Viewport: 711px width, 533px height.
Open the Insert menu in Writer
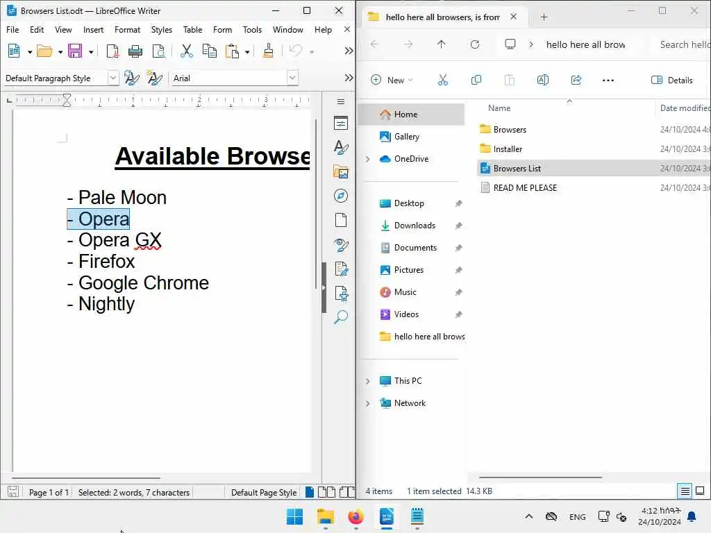coord(94,29)
